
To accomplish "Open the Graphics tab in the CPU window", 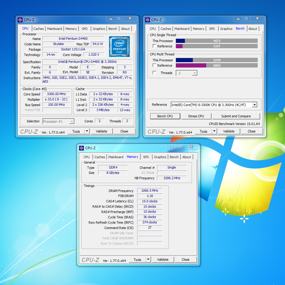I will point(99,29).
